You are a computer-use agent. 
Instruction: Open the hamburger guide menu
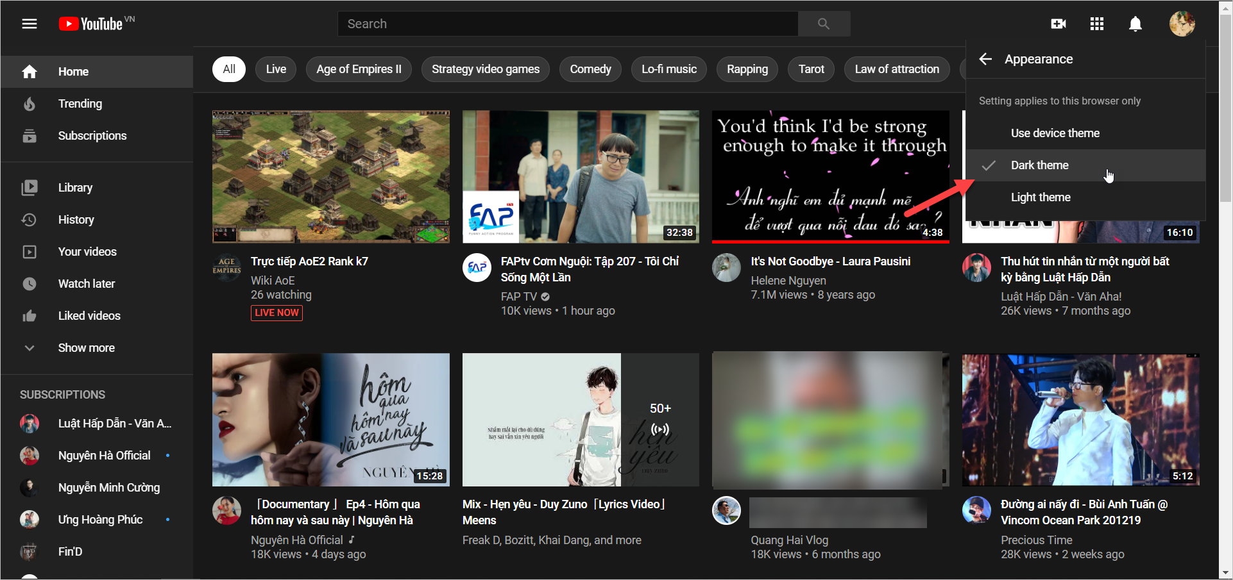pyautogui.click(x=30, y=24)
